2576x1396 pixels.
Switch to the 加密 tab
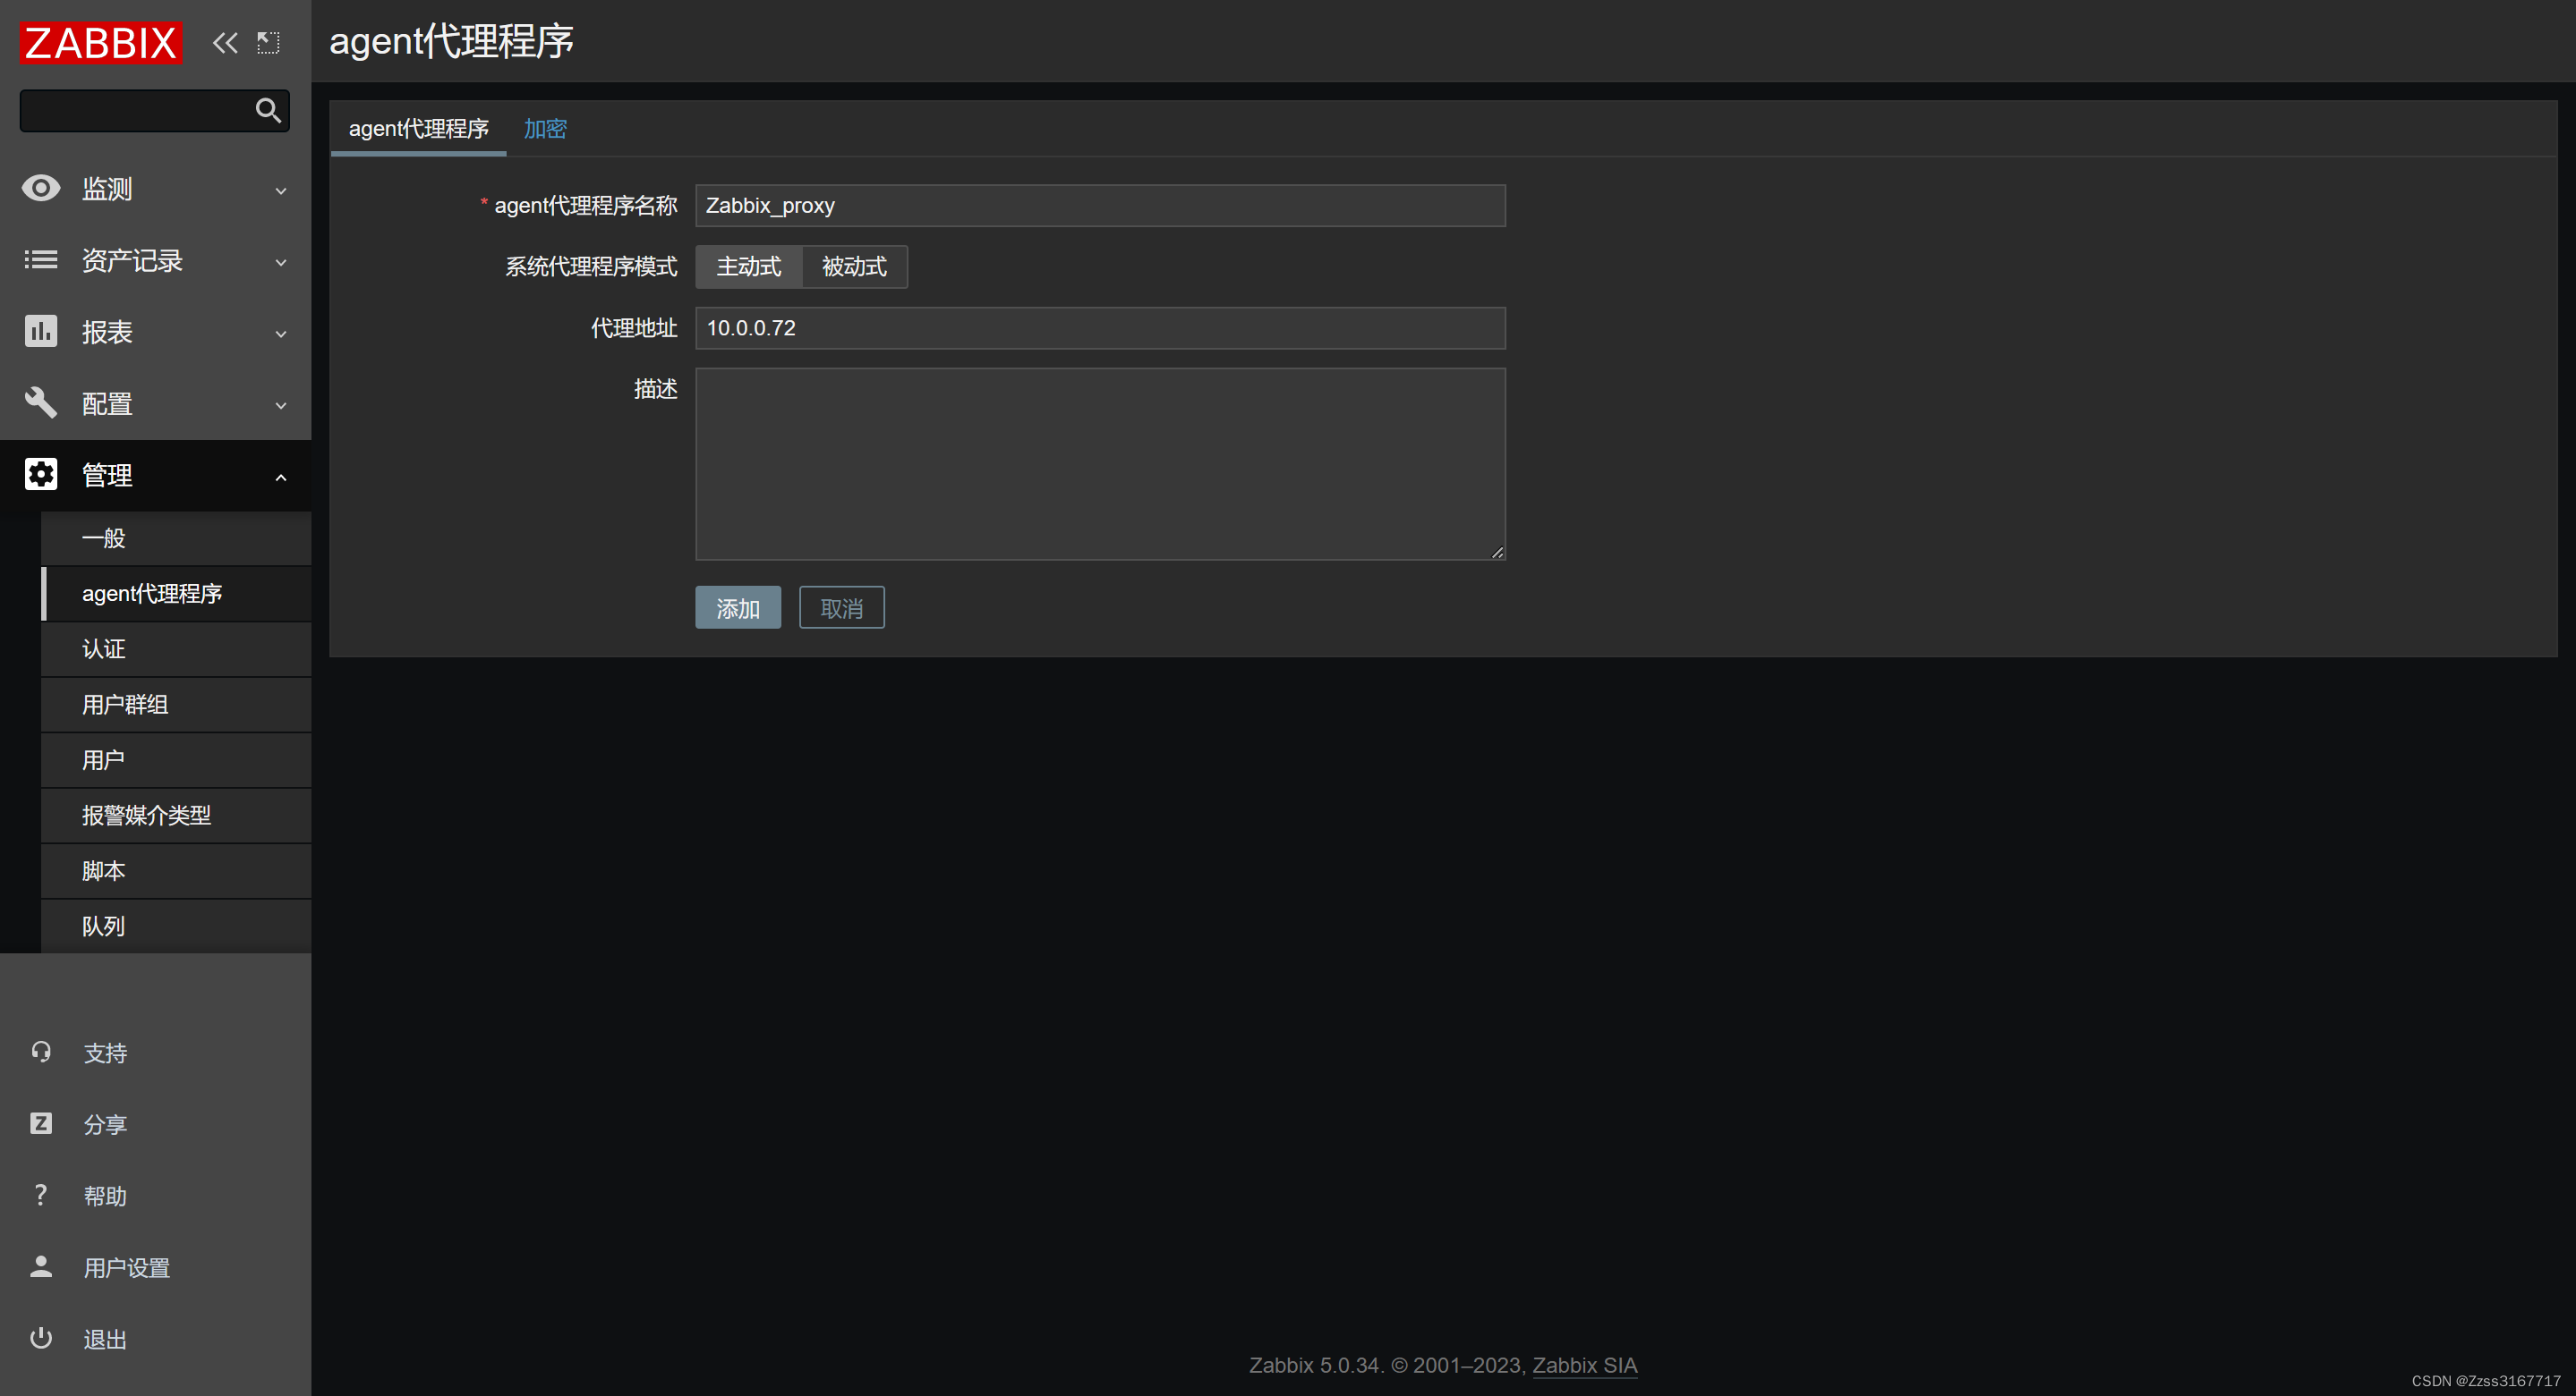545,129
